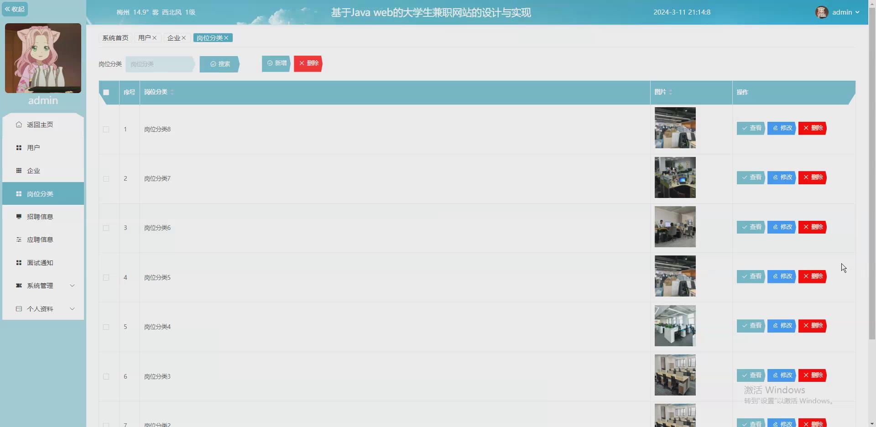View details of 岗位分类7 with 查看
Viewport: 876px width, 427px height.
[751, 177]
